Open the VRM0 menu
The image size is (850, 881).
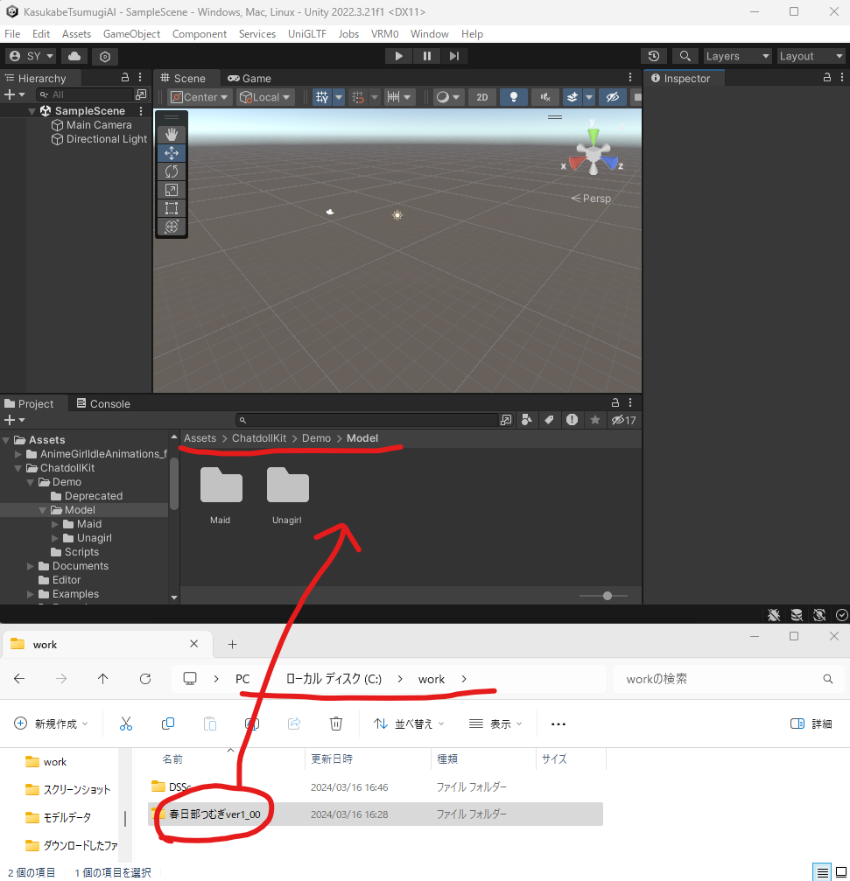[384, 34]
